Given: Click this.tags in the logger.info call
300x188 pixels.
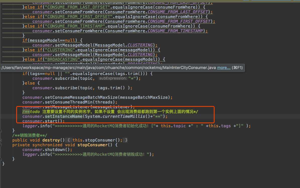Looking at the screenshot, I should pos(220,126).
